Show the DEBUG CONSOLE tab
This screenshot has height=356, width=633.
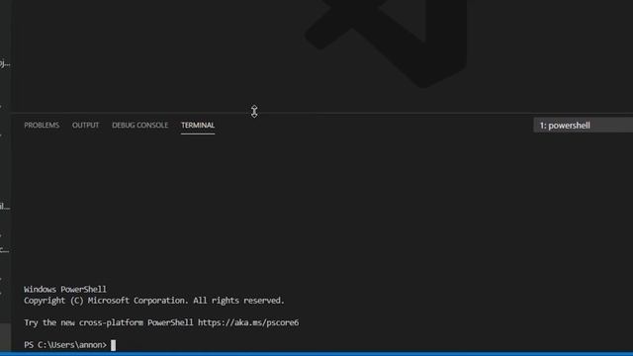[140, 126]
